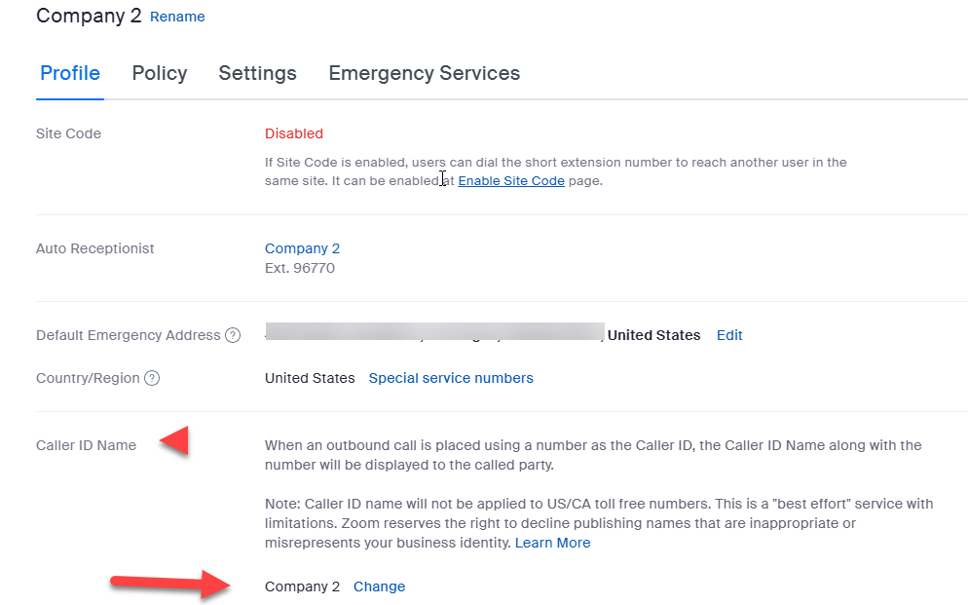Click the Country/Region label
The height and width of the screenshot is (605, 968).
(x=88, y=378)
